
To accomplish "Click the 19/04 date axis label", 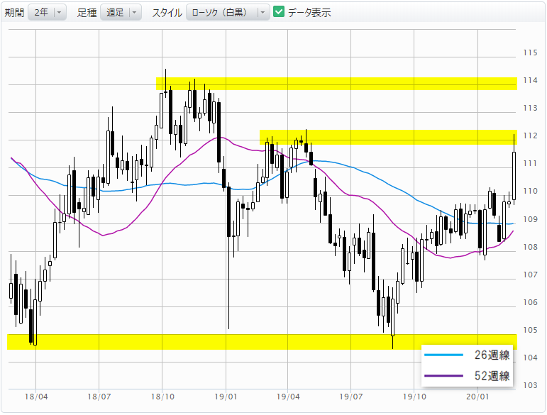I will coord(288,397).
